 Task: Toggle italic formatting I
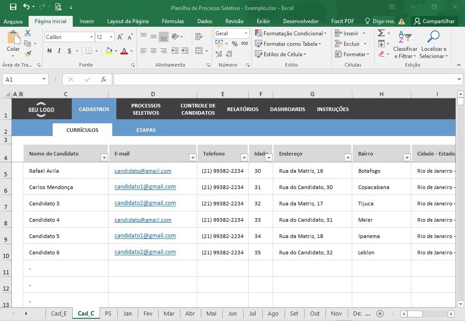click(59, 51)
